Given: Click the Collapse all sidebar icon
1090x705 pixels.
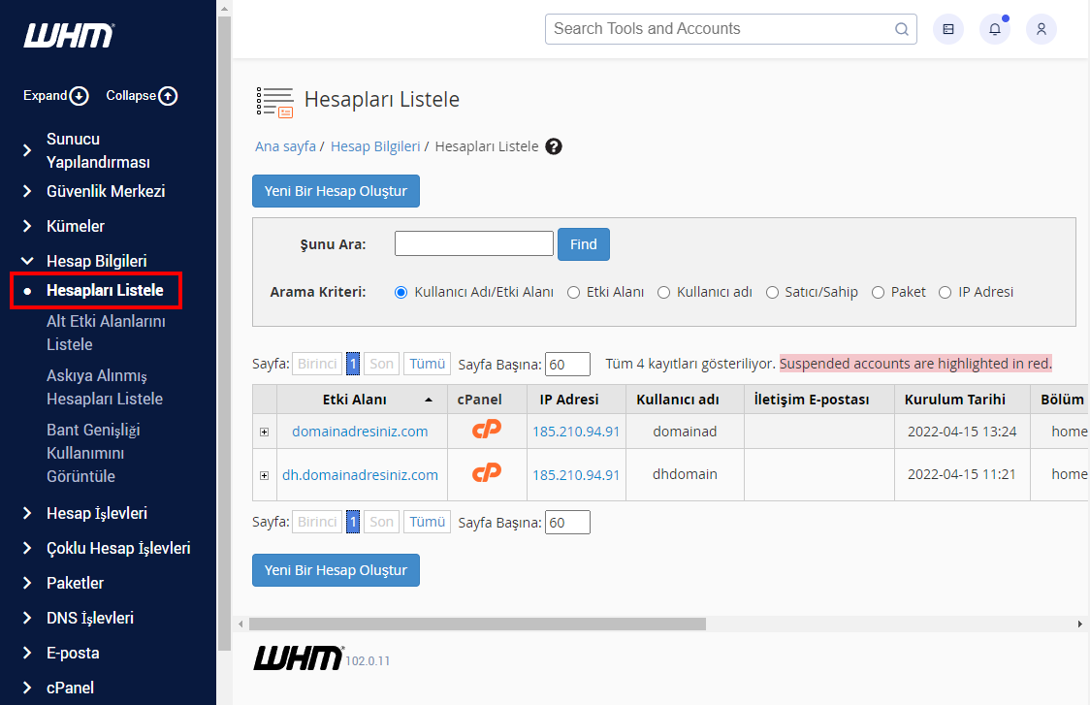Looking at the screenshot, I should [x=168, y=96].
